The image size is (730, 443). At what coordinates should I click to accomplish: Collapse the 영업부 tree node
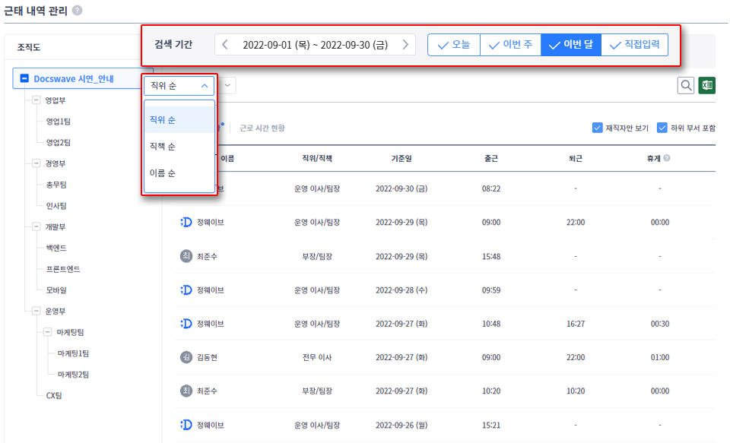tap(36, 100)
